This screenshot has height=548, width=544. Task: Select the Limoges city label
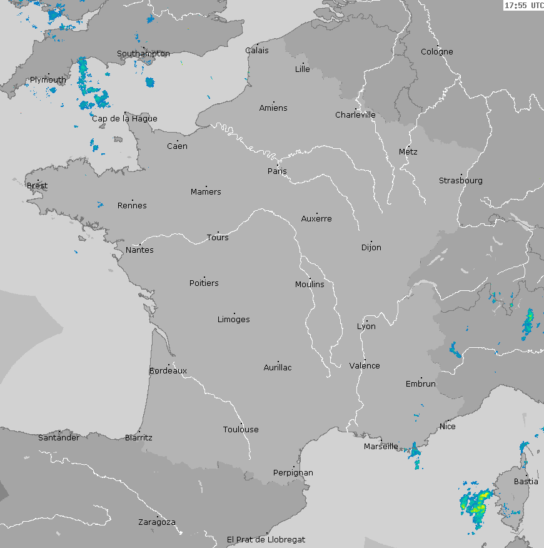click(233, 319)
